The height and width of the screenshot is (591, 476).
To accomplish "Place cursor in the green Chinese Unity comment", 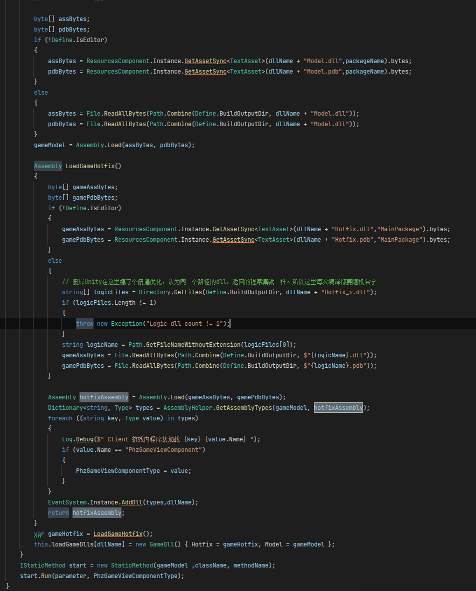I will (x=219, y=282).
